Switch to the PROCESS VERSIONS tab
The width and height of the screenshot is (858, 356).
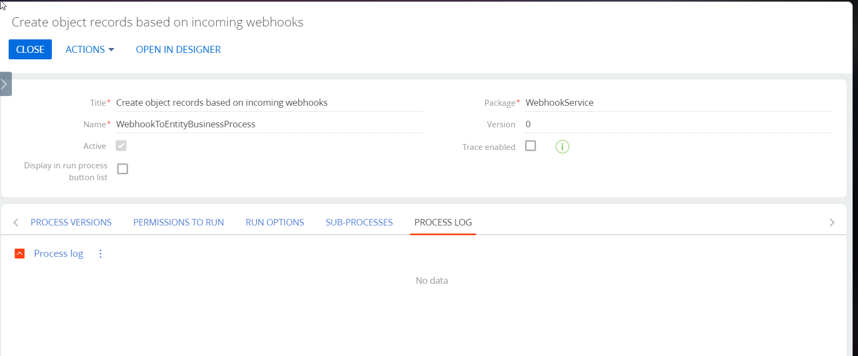tap(71, 222)
